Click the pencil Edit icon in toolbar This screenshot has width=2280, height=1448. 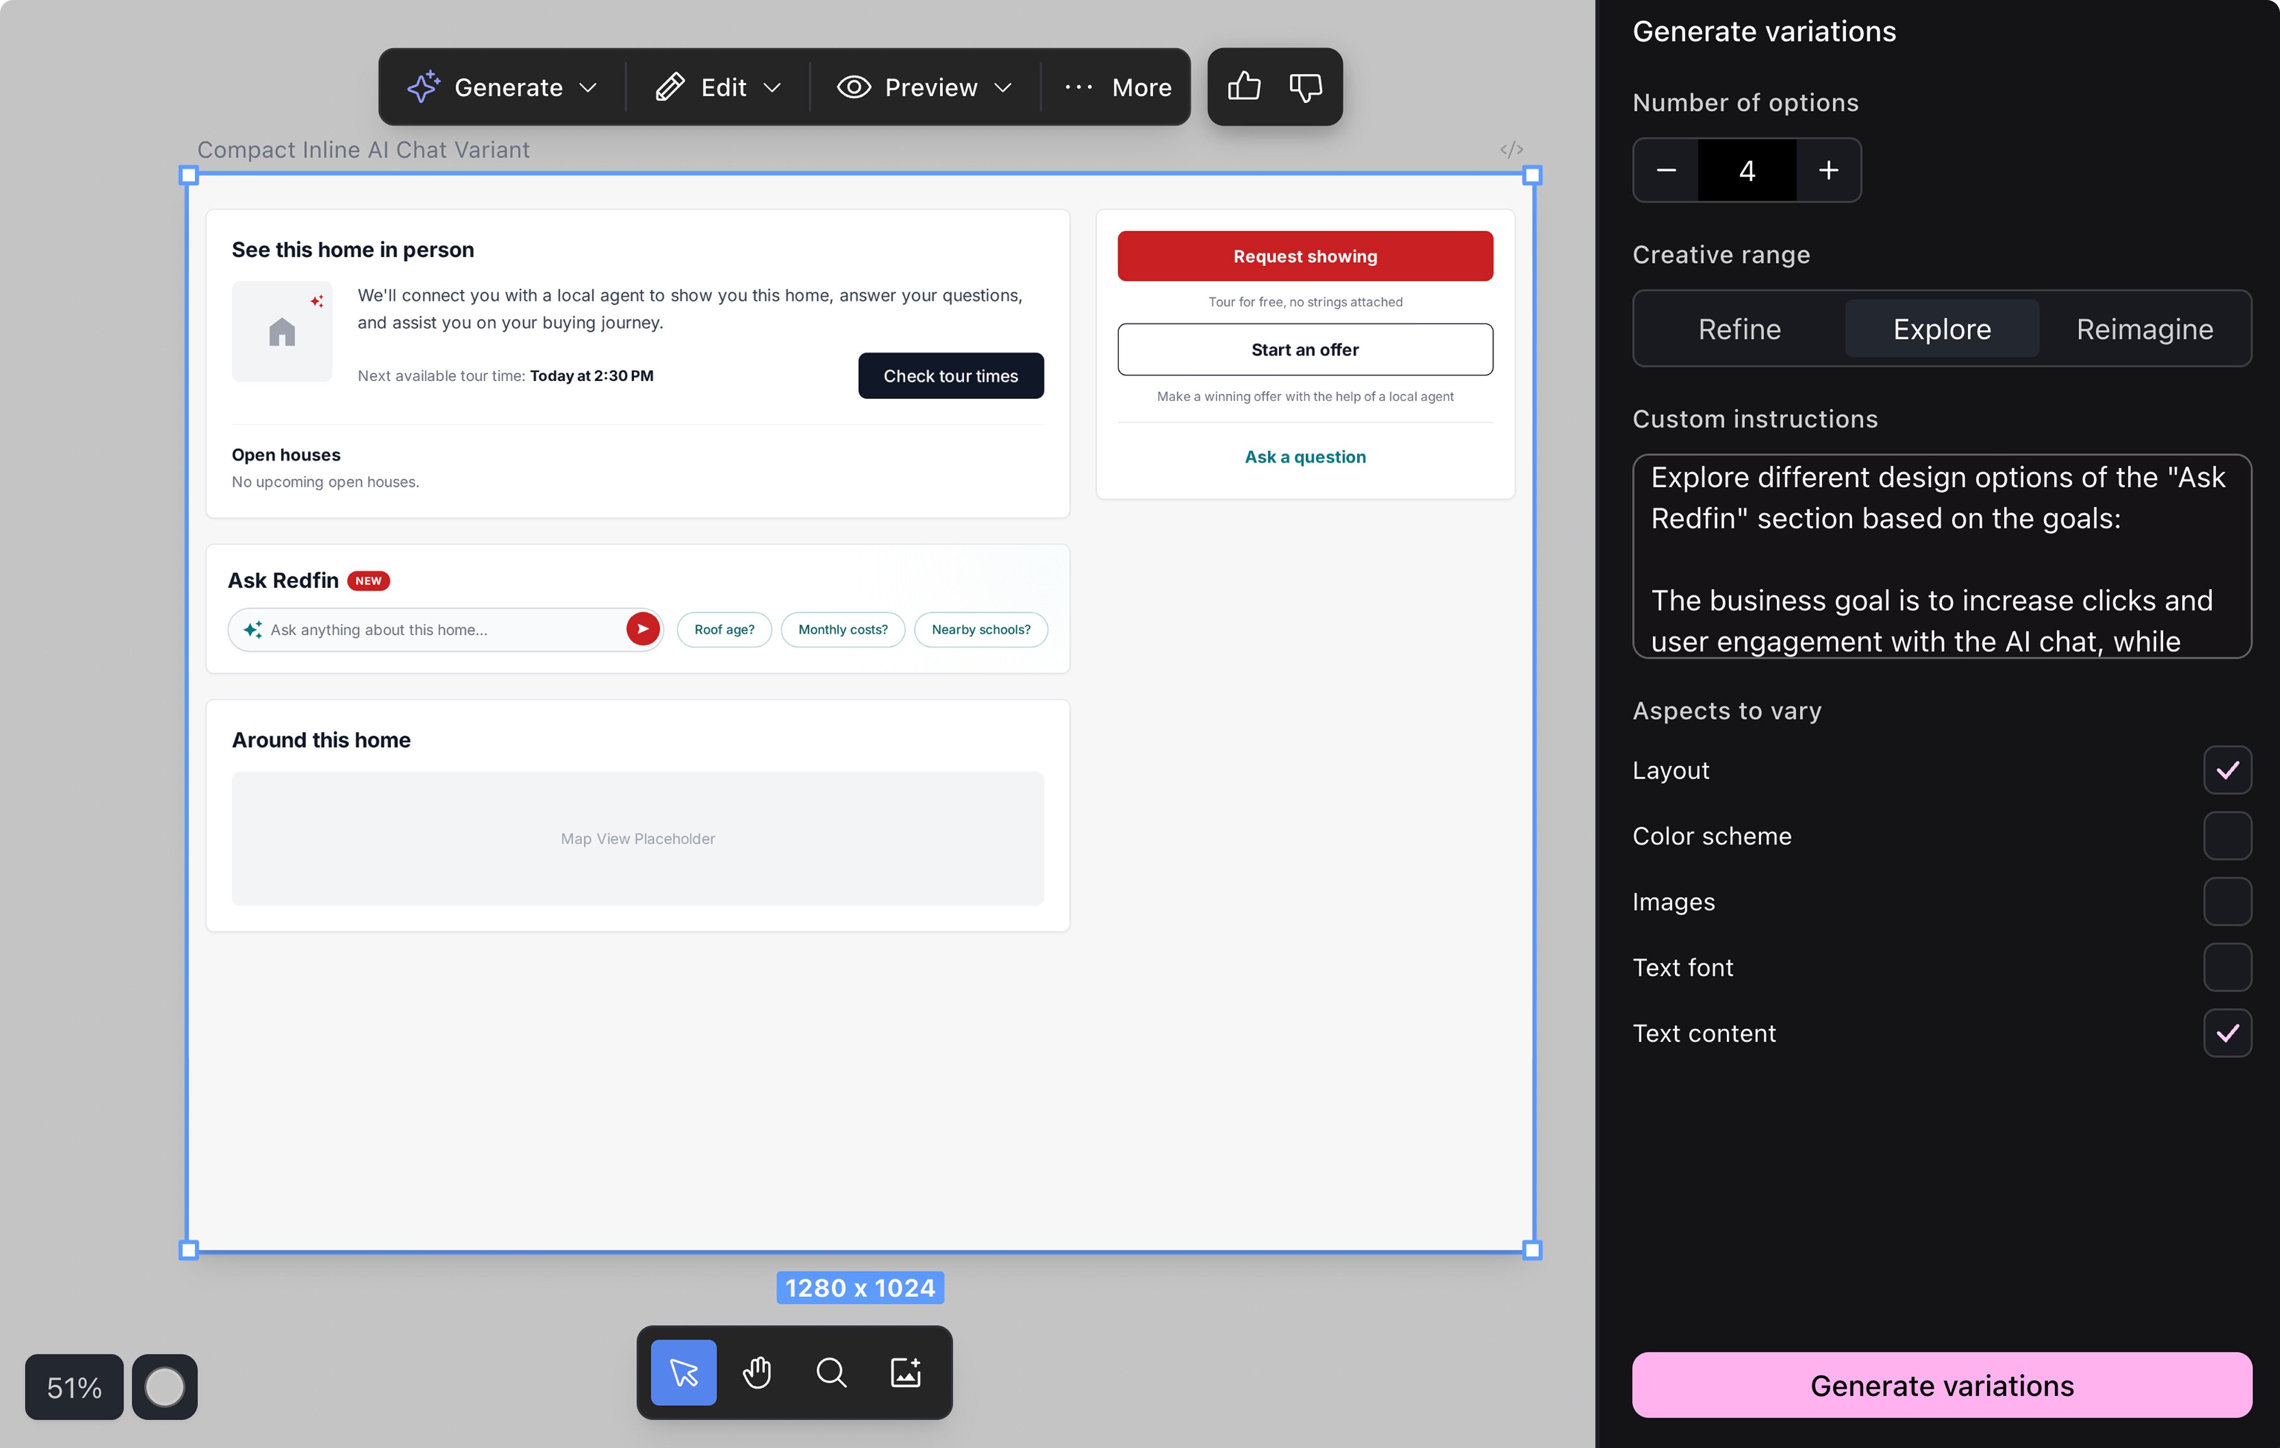tap(670, 87)
